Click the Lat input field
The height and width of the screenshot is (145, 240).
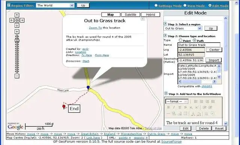[191, 55]
